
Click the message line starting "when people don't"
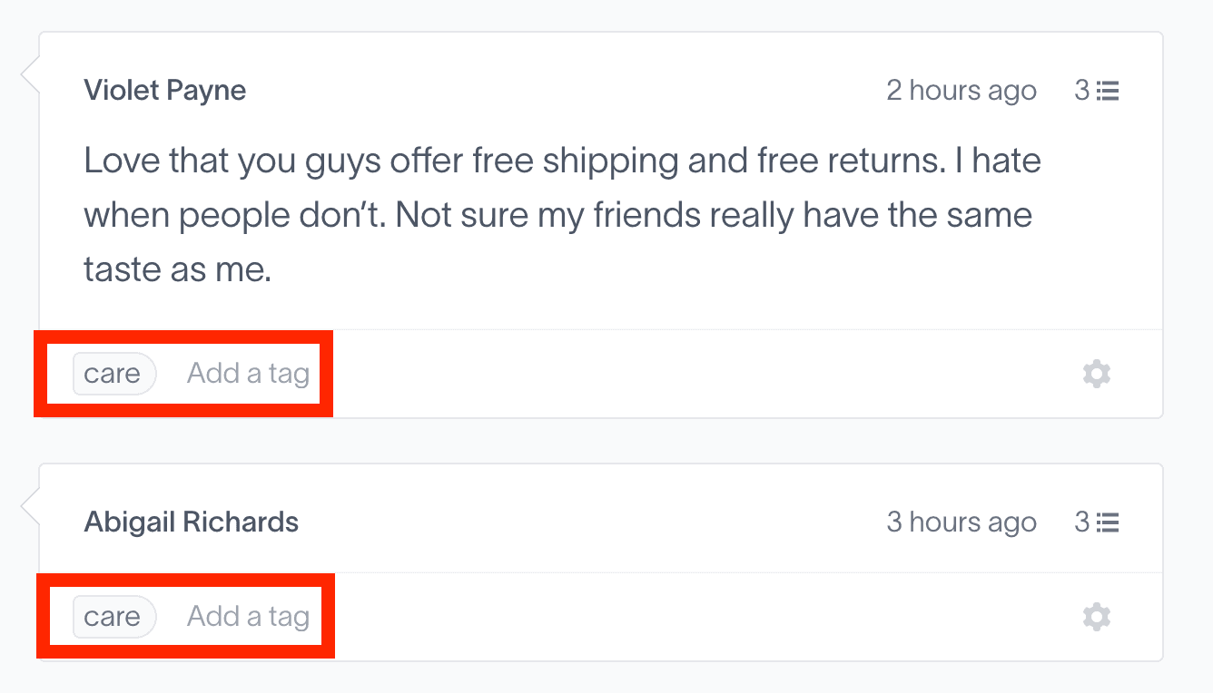tap(557, 216)
